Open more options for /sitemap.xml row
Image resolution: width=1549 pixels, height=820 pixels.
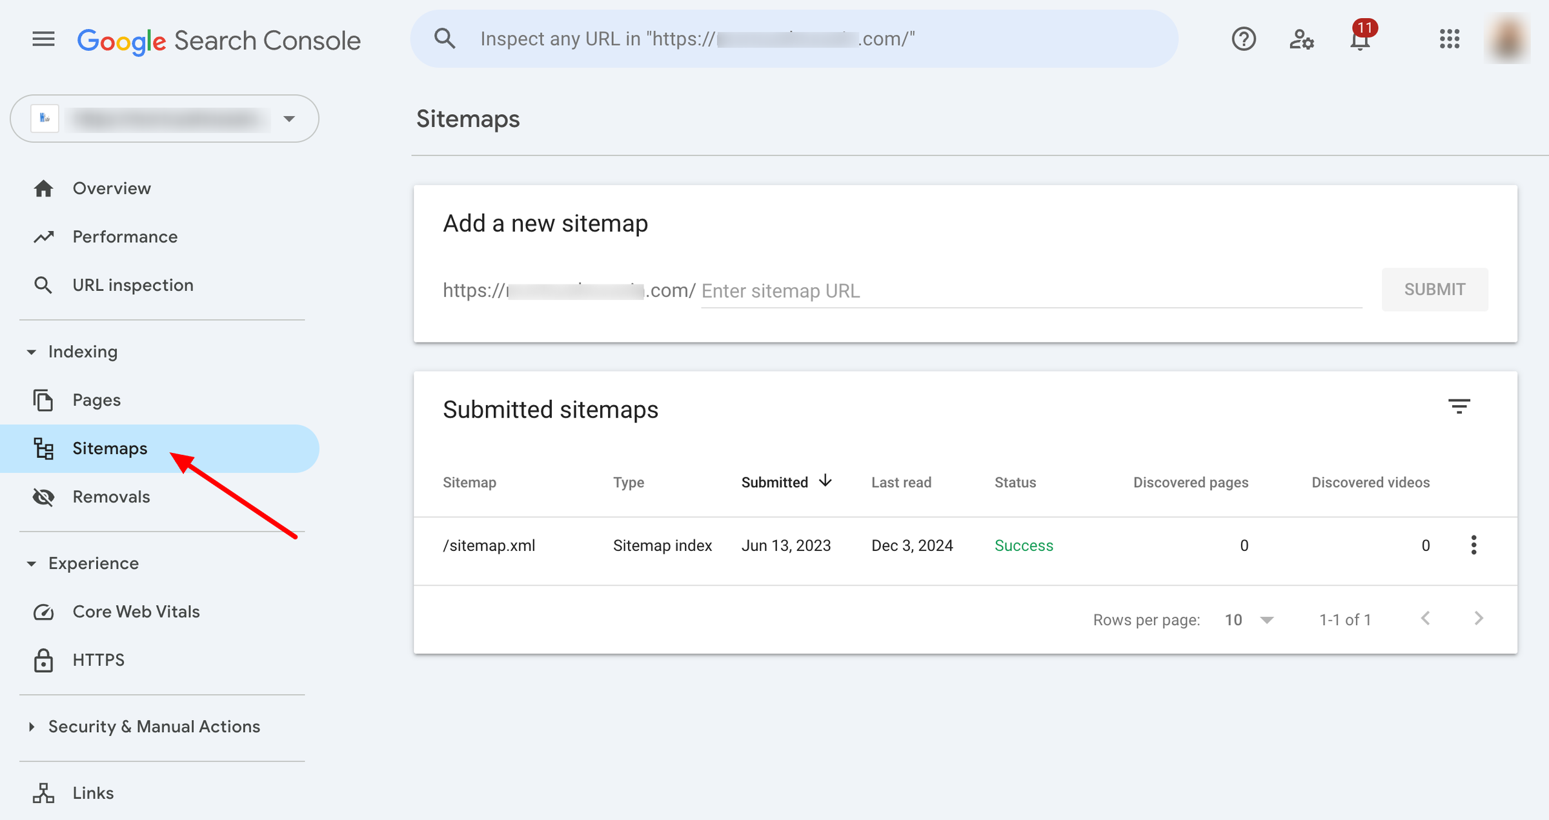point(1473,545)
